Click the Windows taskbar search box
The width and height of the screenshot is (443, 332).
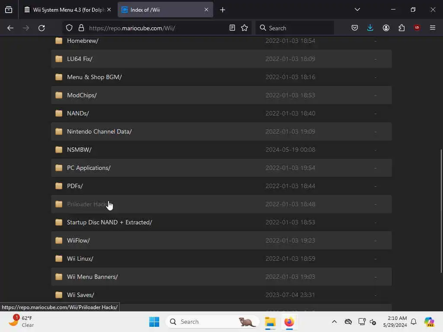point(212,322)
